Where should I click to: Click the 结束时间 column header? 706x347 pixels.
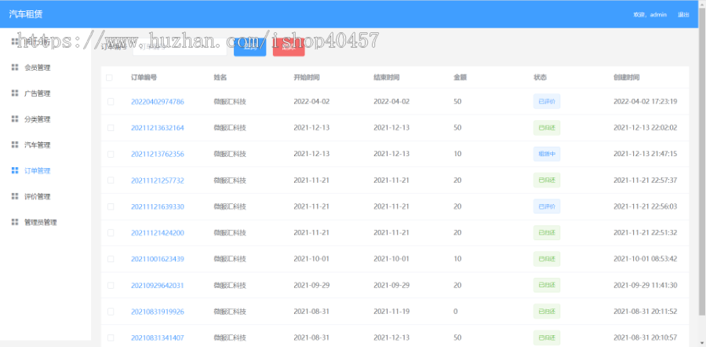(386, 78)
